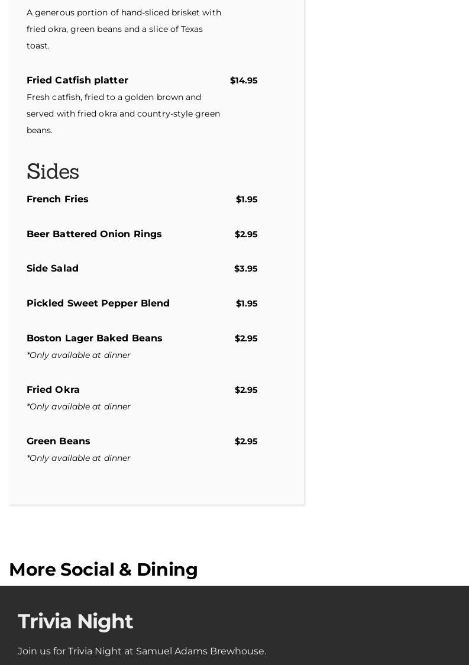The width and height of the screenshot is (469, 665).
Task: Select the Side Salad entry
Action: tap(53, 269)
